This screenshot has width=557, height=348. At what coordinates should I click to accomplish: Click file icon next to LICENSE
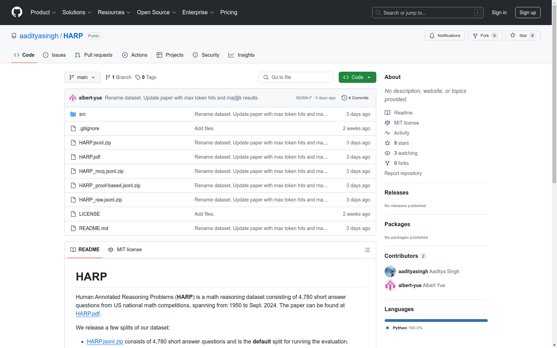(x=73, y=214)
